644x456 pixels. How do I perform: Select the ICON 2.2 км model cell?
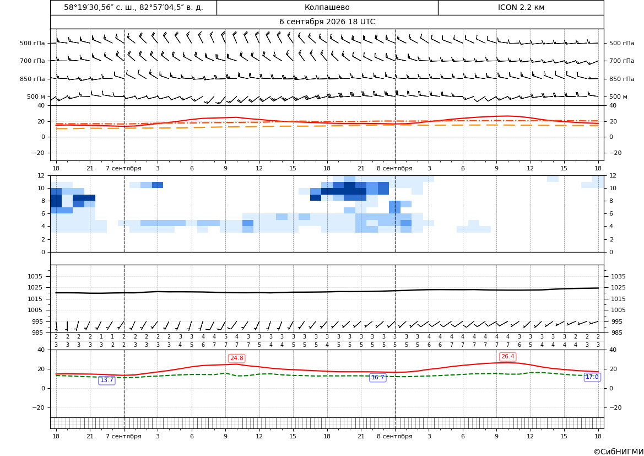click(521, 7)
